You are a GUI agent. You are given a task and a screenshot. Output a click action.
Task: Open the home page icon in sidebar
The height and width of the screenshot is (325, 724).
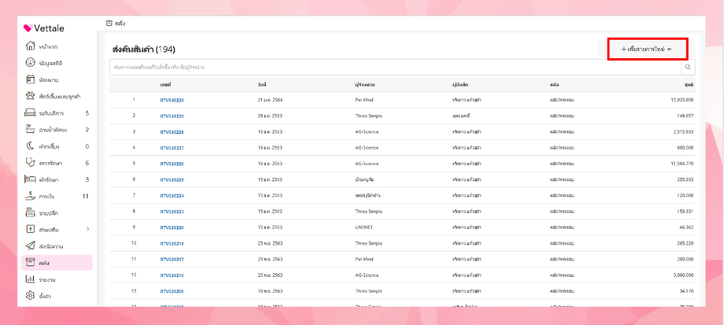(x=31, y=46)
